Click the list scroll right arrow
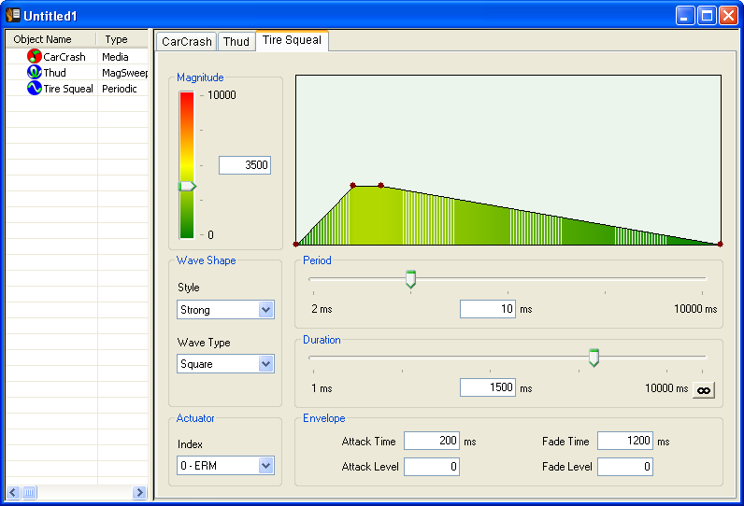This screenshot has height=506, width=744. [x=139, y=492]
